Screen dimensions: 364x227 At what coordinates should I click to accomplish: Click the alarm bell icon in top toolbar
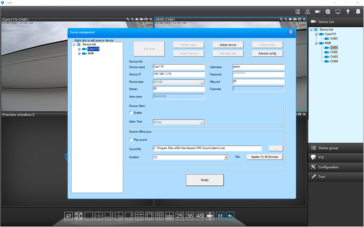tap(358, 12)
